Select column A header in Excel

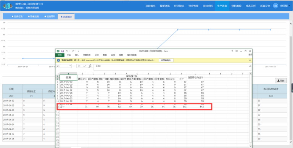click(68, 73)
